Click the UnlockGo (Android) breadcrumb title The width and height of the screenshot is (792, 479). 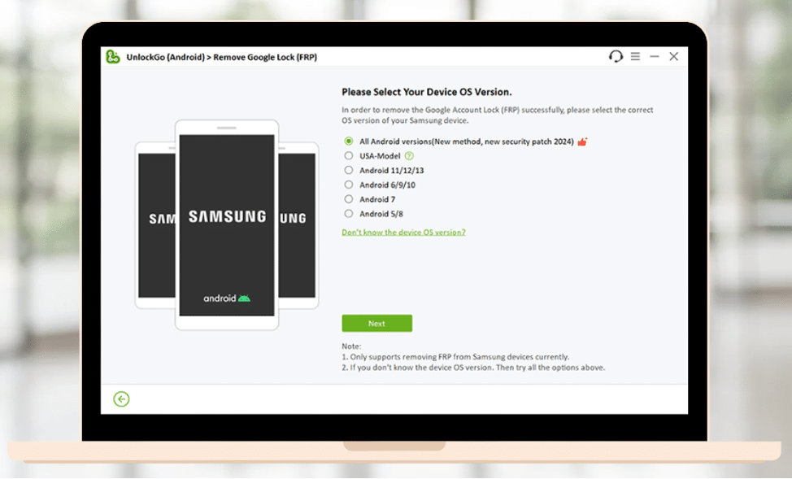point(166,57)
